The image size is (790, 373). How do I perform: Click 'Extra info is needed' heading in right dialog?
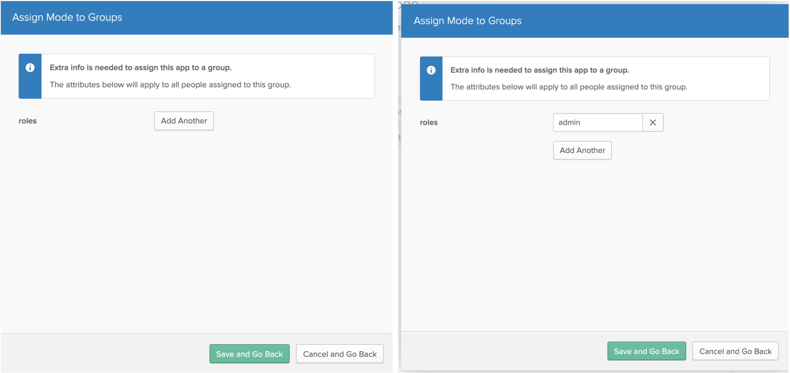click(x=540, y=70)
